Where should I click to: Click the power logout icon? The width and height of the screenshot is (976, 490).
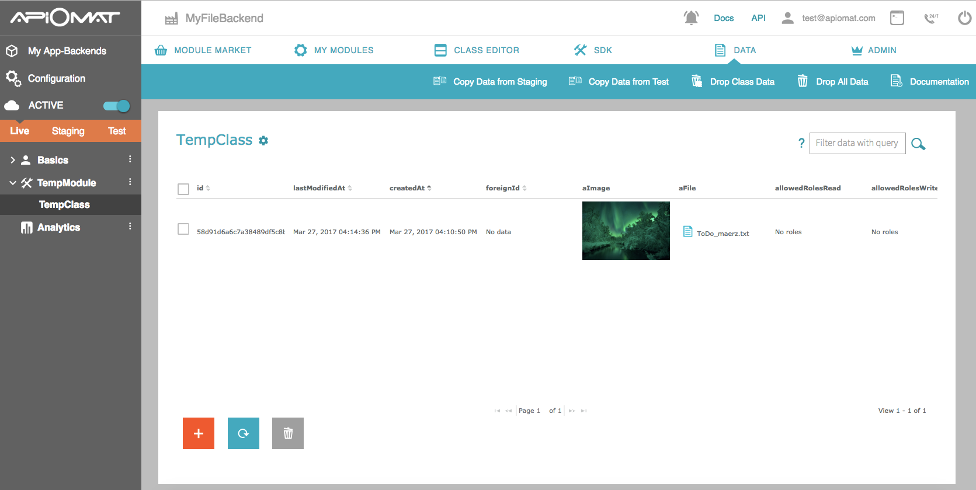click(964, 18)
